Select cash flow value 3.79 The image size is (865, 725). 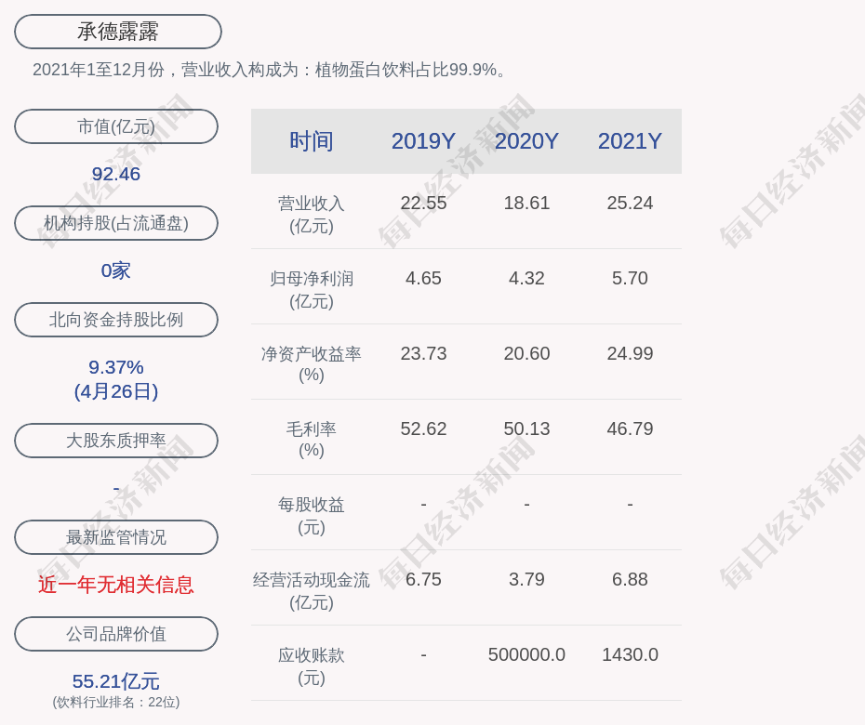click(x=526, y=579)
